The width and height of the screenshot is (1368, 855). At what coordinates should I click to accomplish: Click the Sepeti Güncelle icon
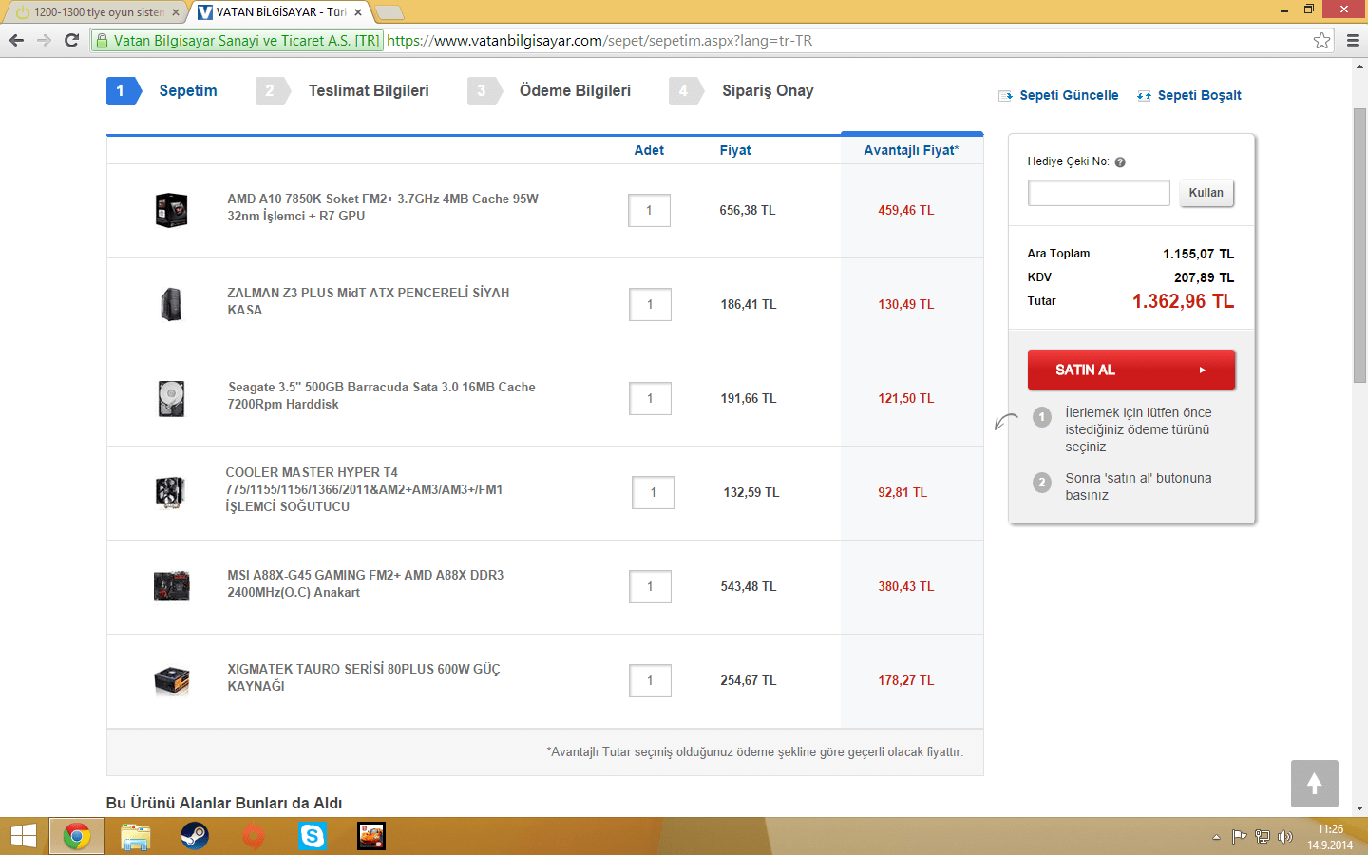click(x=1006, y=96)
